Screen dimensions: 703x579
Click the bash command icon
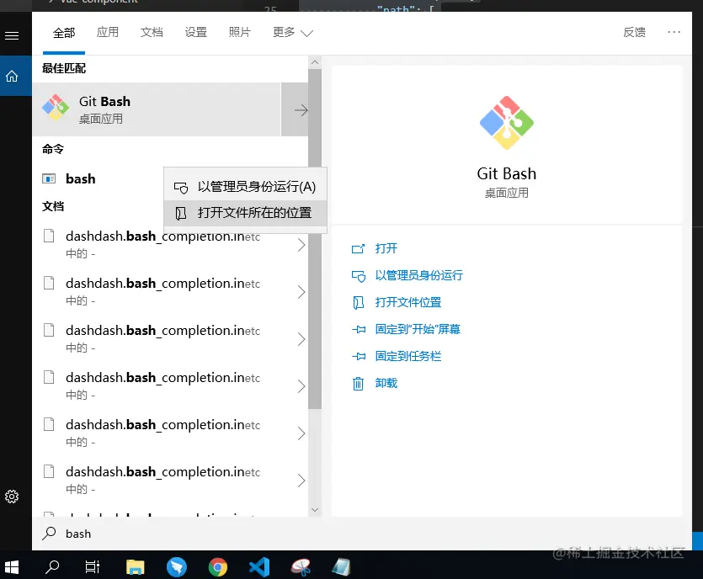pos(49,178)
